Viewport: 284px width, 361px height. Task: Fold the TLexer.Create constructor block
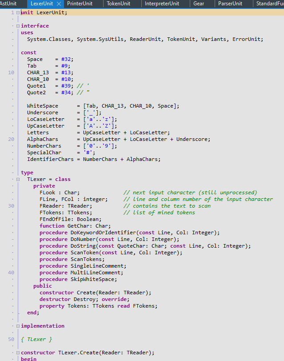(18, 353)
